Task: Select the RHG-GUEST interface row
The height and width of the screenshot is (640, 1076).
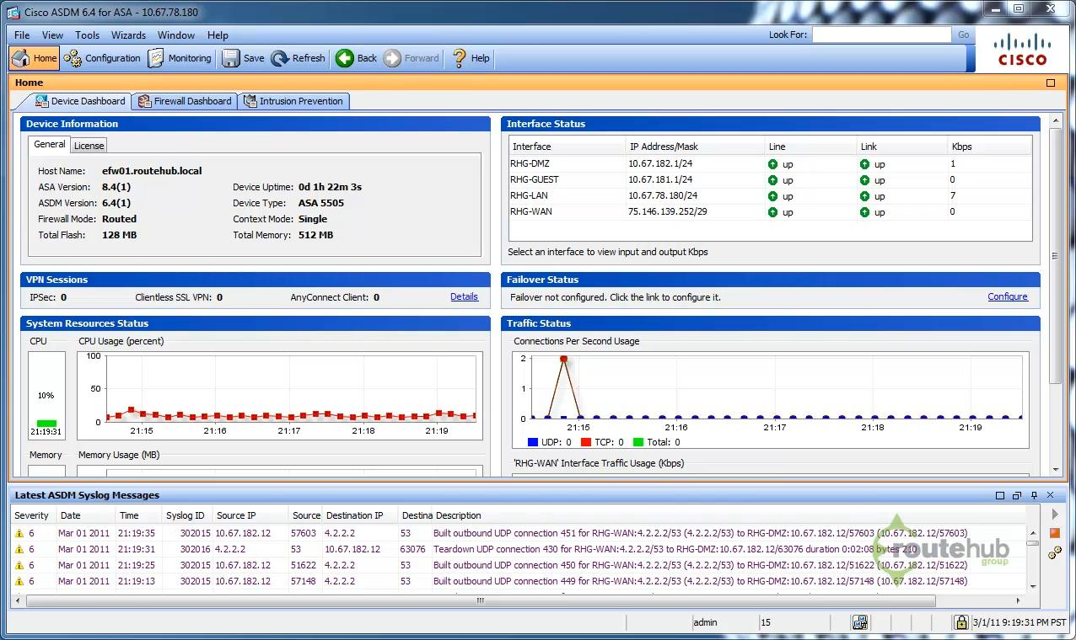Action: pos(770,179)
